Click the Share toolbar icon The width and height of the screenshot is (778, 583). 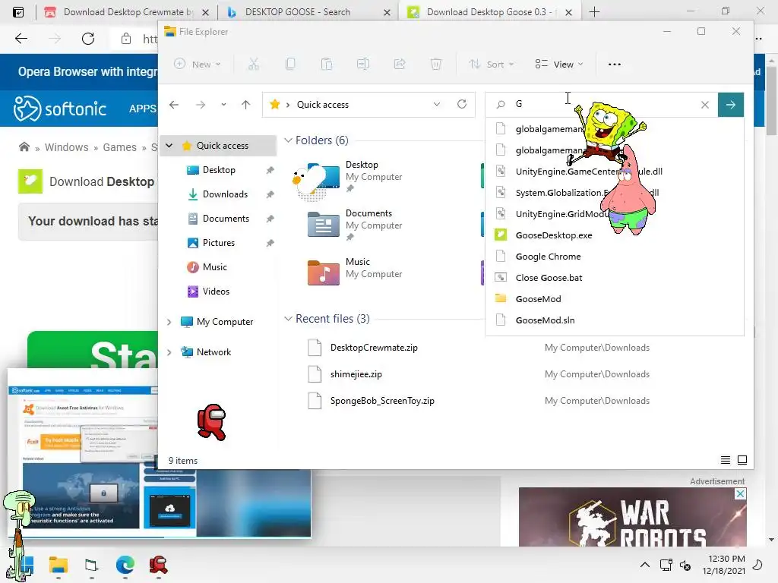(400, 64)
